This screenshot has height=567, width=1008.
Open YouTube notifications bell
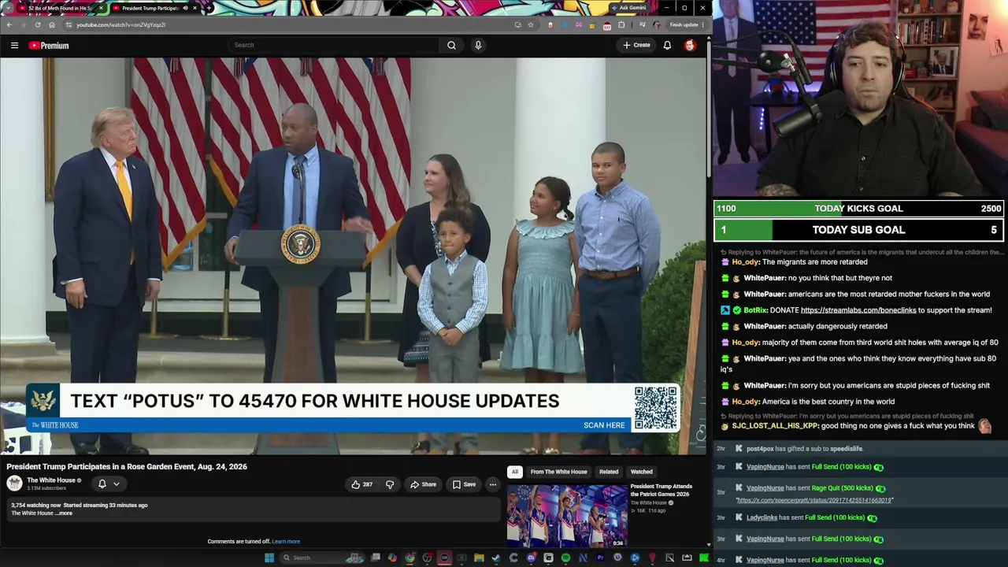click(x=667, y=45)
